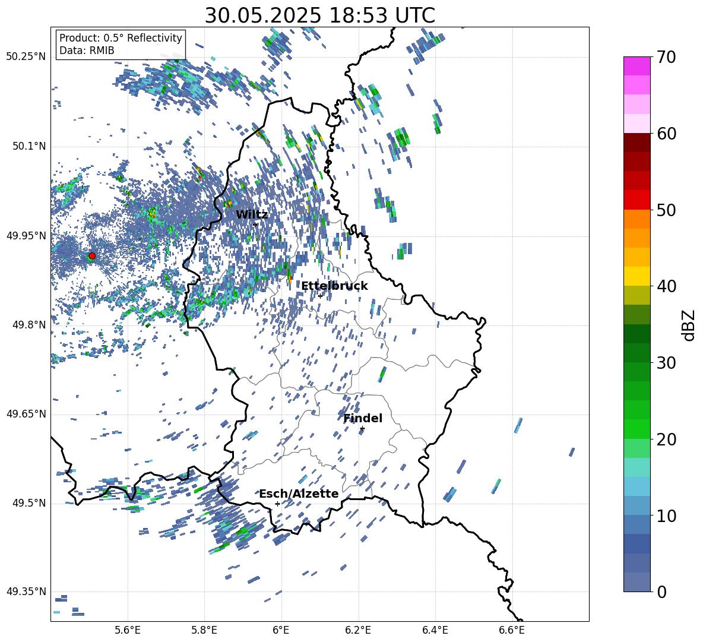Click the 50.25°N latitude label
The width and height of the screenshot is (703, 642).
[x=26, y=57]
